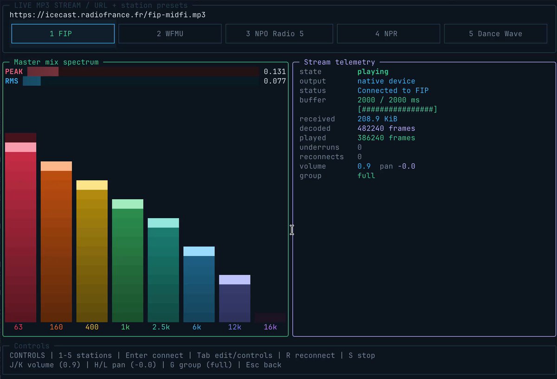The width and height of the screenshot is (557, 379).
Task: Click the PEAK level meter bar
Action: click(x=143, y=71)
